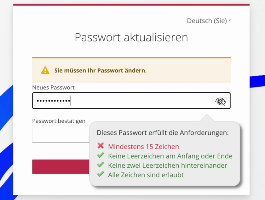Toggle password visibility with the eye icon

[221, 101]
